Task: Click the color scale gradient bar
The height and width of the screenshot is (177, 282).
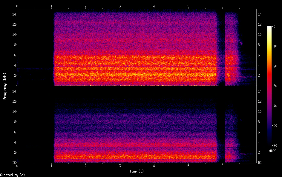Action: (269, 86)
